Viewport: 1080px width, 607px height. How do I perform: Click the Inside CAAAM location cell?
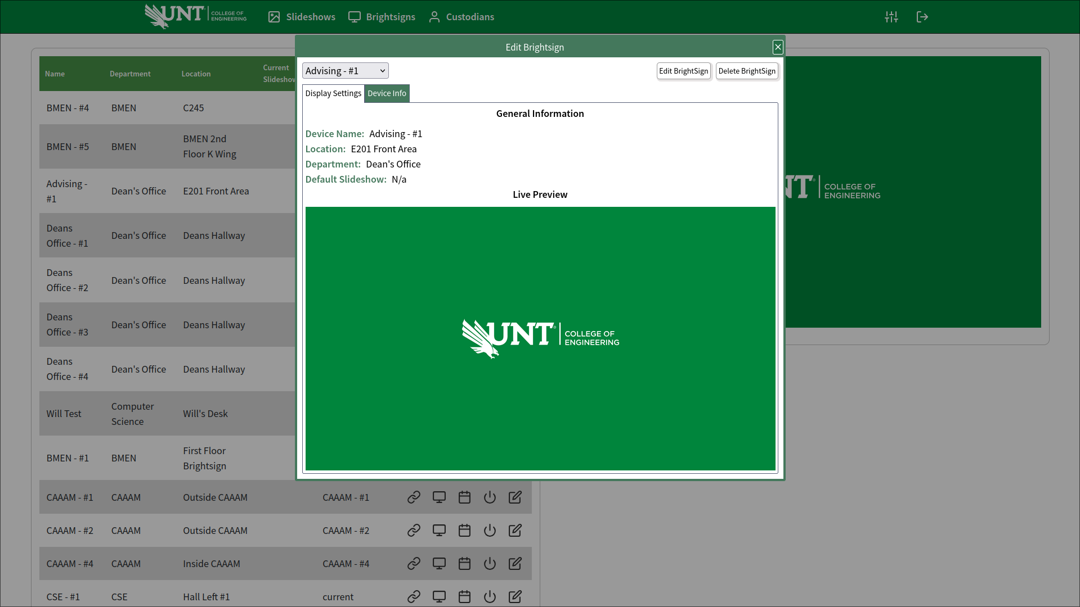[x=211, y=564]
